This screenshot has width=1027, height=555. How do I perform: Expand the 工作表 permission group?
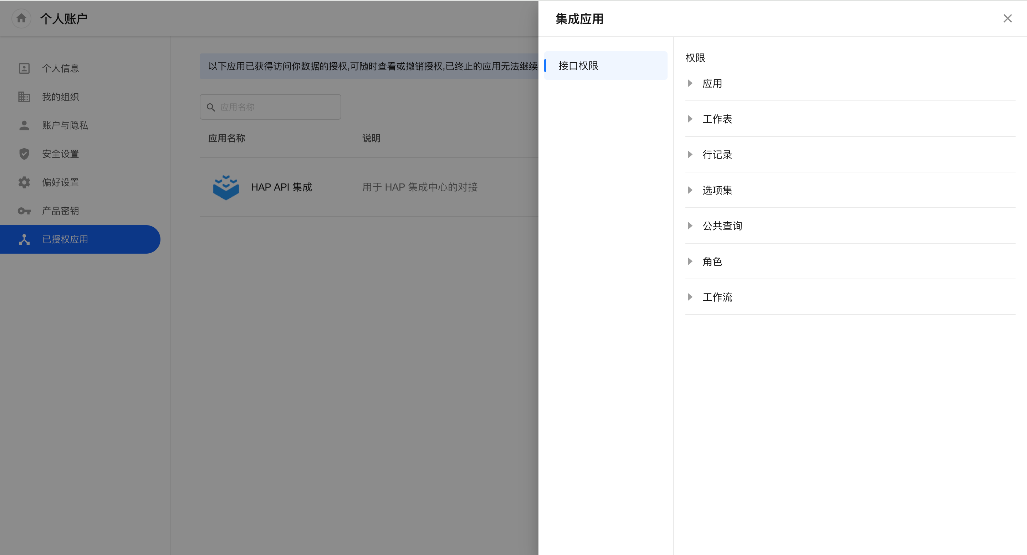tap(690, 119)
